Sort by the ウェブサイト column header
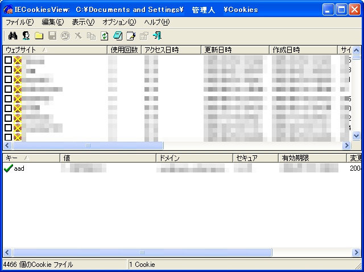The height and width of the screenshot is (272, 364). [x=55, y=50]
